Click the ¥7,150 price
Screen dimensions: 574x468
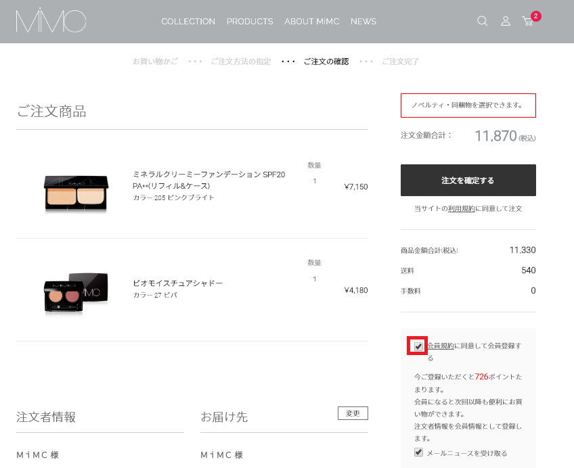pos(356,187)
